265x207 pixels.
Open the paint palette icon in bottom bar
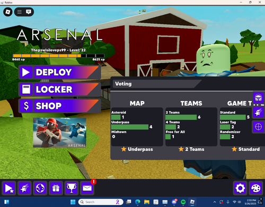point(255,188)
